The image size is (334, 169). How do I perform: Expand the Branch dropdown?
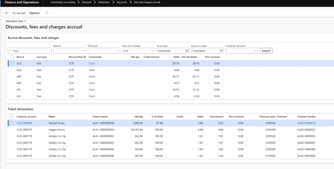[x=83, y=51]
